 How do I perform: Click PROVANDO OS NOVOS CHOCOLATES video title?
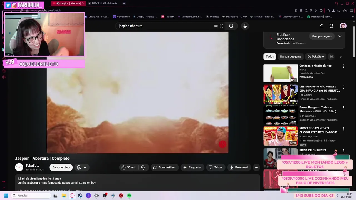(319, 130)
